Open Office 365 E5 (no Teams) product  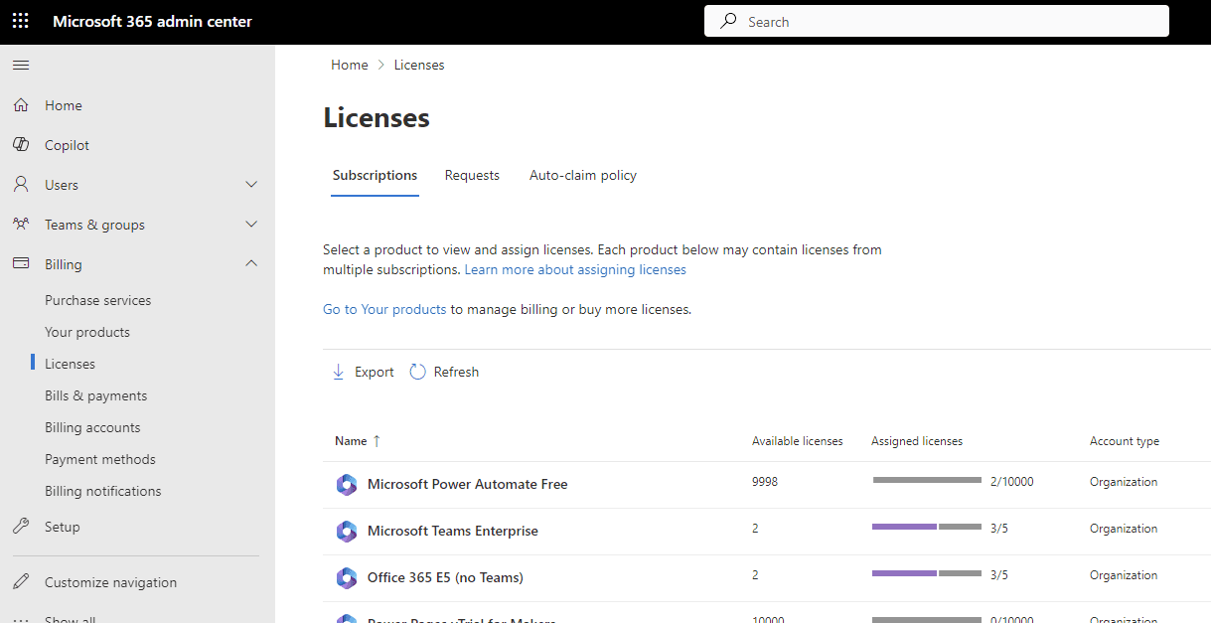pos(445,577)
